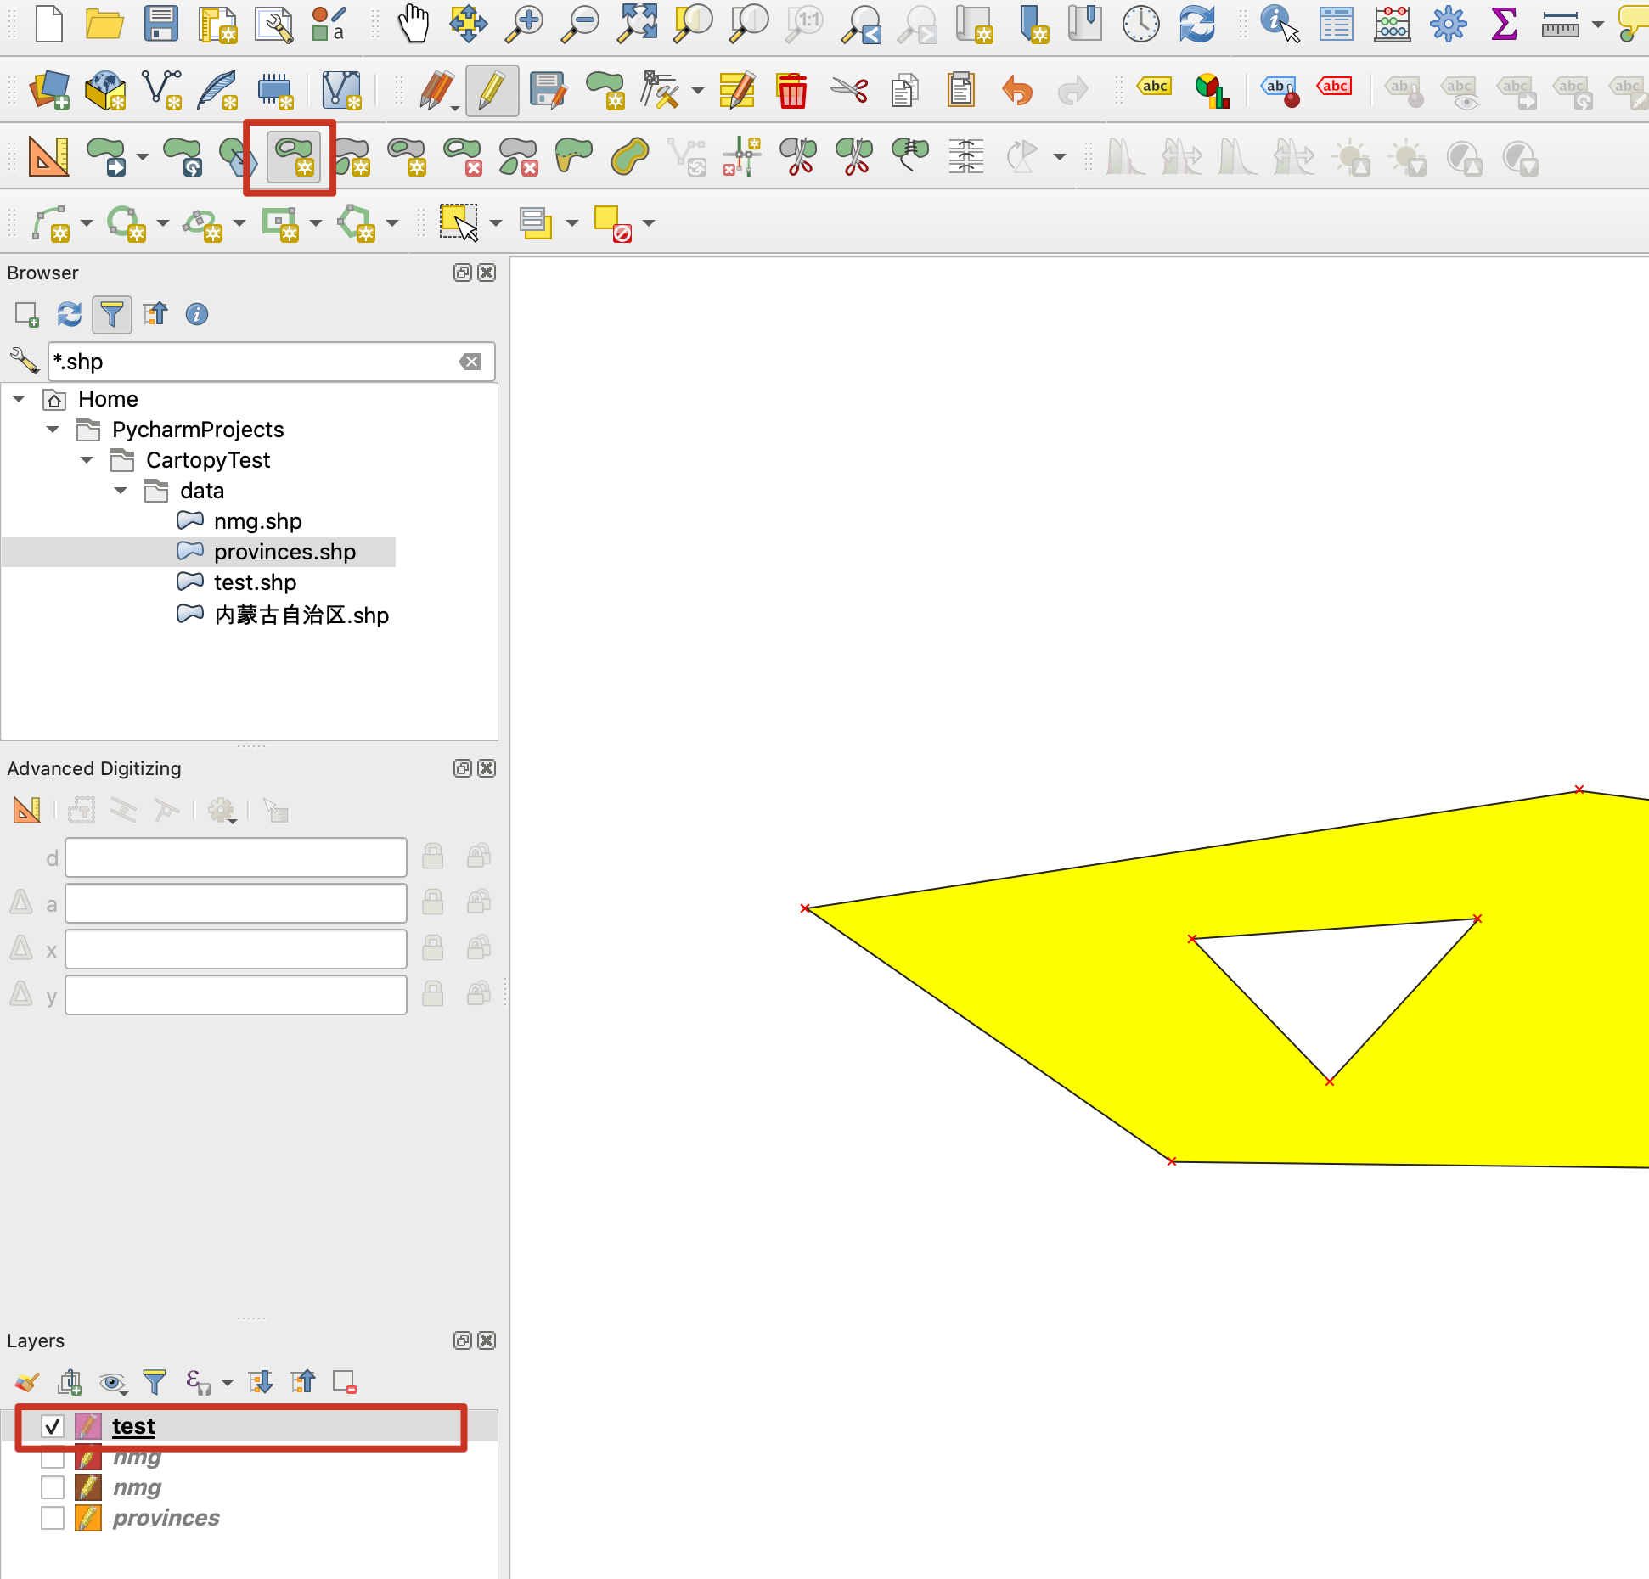Select provinces.shp in the browser tree
Viewport: 1649px width, 1579px height.
click(284, 552)
